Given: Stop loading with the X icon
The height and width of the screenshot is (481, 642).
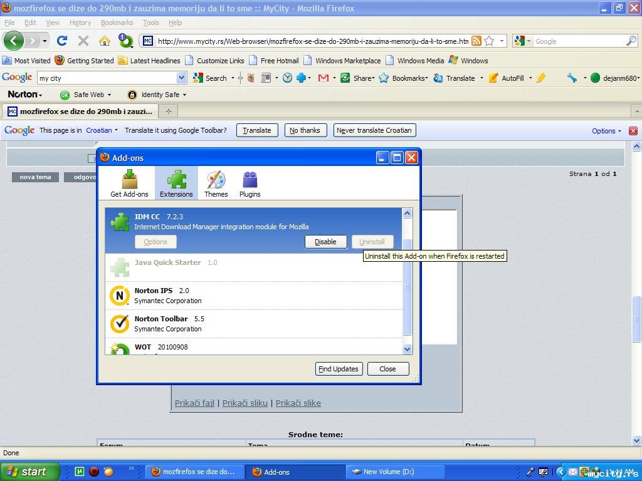Looking at the screenshot, I should (x=83, y=41).
